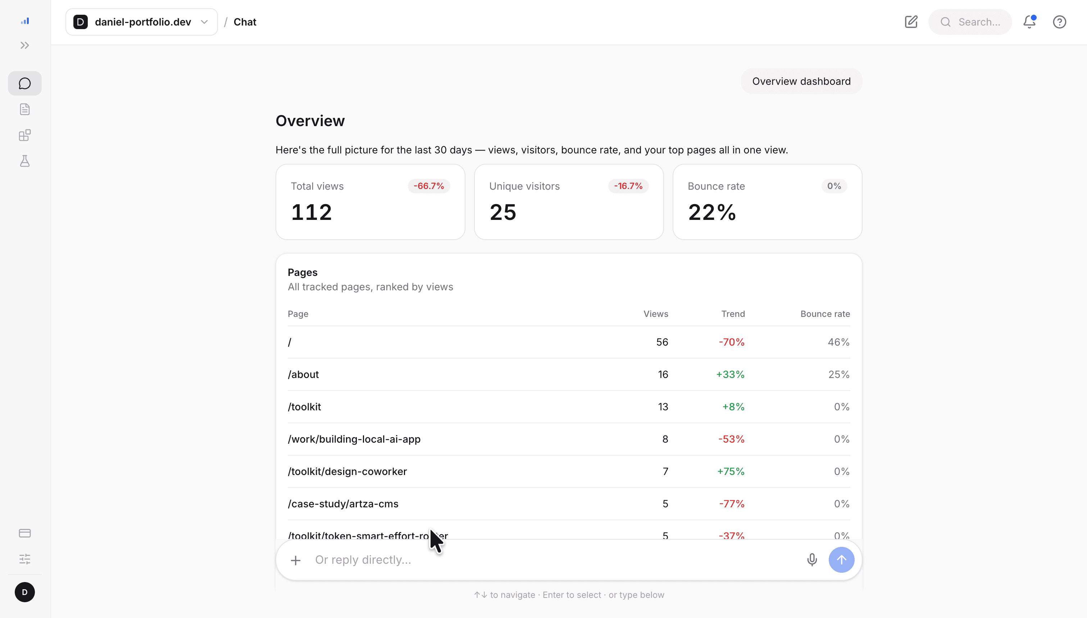Click the -77% trend value
The height and width of the screenshot is (618, 1087).
732,504
